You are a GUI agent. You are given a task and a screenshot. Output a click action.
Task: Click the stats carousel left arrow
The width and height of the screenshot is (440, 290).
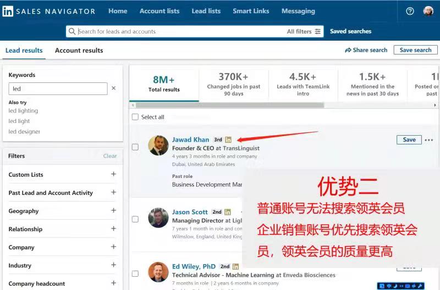pyautogui.click(x=133, y=105)
